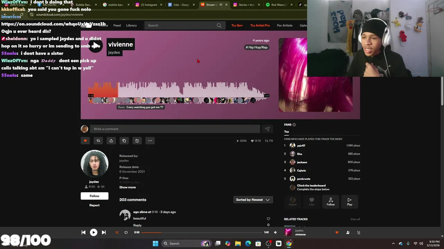Click the pink-hair track artwork

[x=316, y=75]
